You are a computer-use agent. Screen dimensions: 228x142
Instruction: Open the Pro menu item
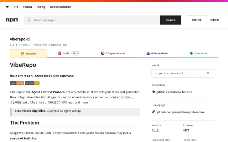point(16,7)
